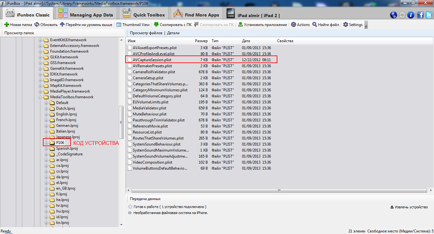Click Install App (Установить приложение) icon
434x234 pixels.
(241, 25)
